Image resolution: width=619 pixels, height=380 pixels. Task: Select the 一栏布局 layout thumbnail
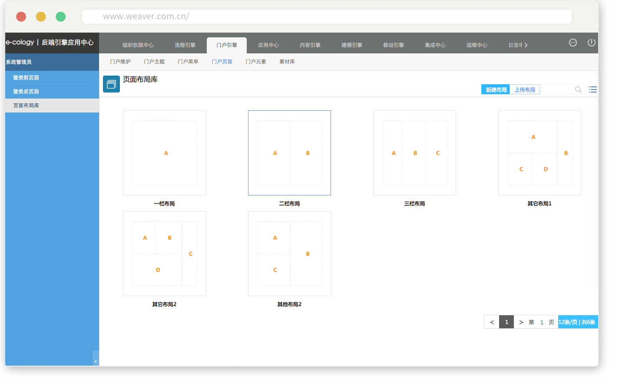pyautogui.click(x=164, y=153)
